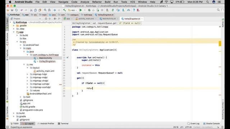Image resolution: width=230 pixels, height=129 pixels.
Task: Collapse the KotlinApp root node
Action: coord(10,22)
